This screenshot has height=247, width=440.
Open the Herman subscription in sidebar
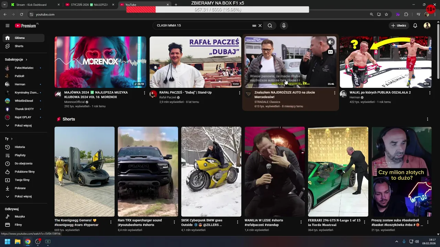tap(23, 84)
